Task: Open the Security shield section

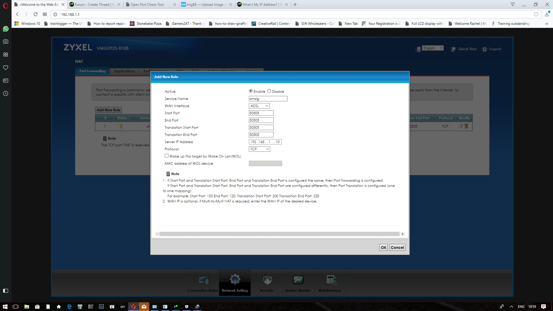Action: coord(266,284)
